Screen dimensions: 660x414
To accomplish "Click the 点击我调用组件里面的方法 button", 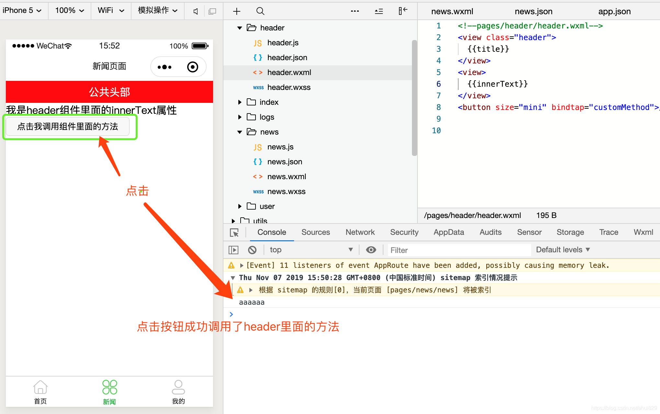I will click(68, 127).
